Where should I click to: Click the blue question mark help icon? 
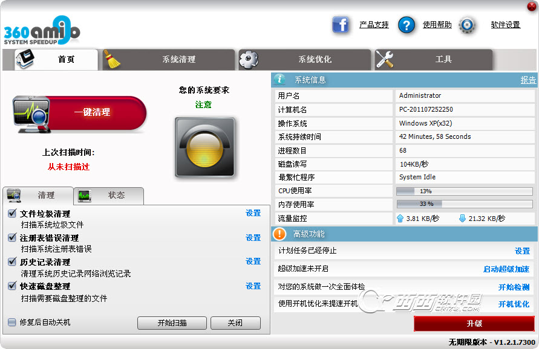pos(406,25)
